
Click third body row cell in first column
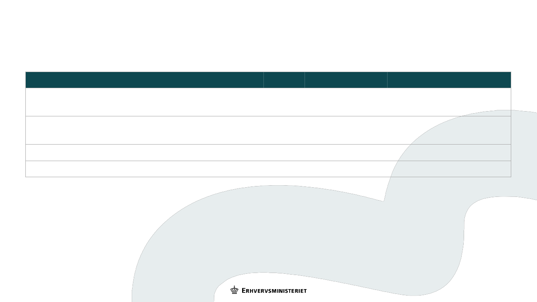tap(144, 153)
